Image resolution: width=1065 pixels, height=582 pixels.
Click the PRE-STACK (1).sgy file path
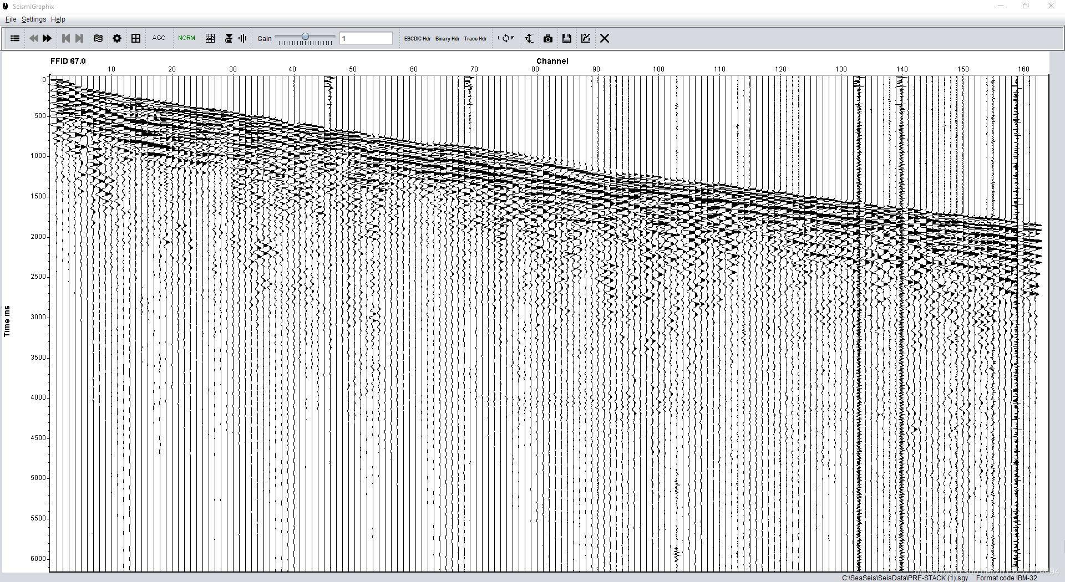pos(905,578)
